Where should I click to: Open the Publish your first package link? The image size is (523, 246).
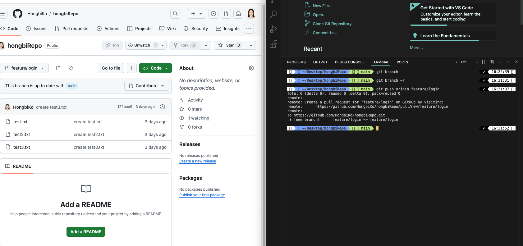[202, 195]
